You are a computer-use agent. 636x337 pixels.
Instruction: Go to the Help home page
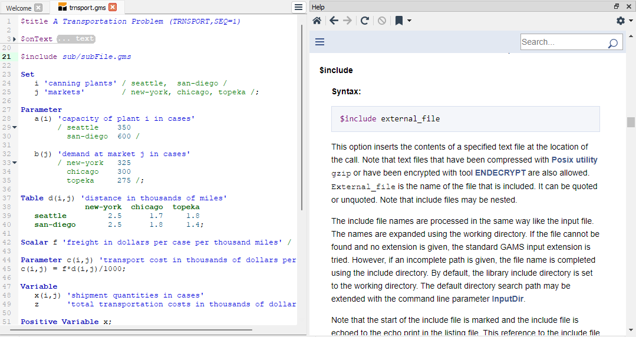(317, 21)
